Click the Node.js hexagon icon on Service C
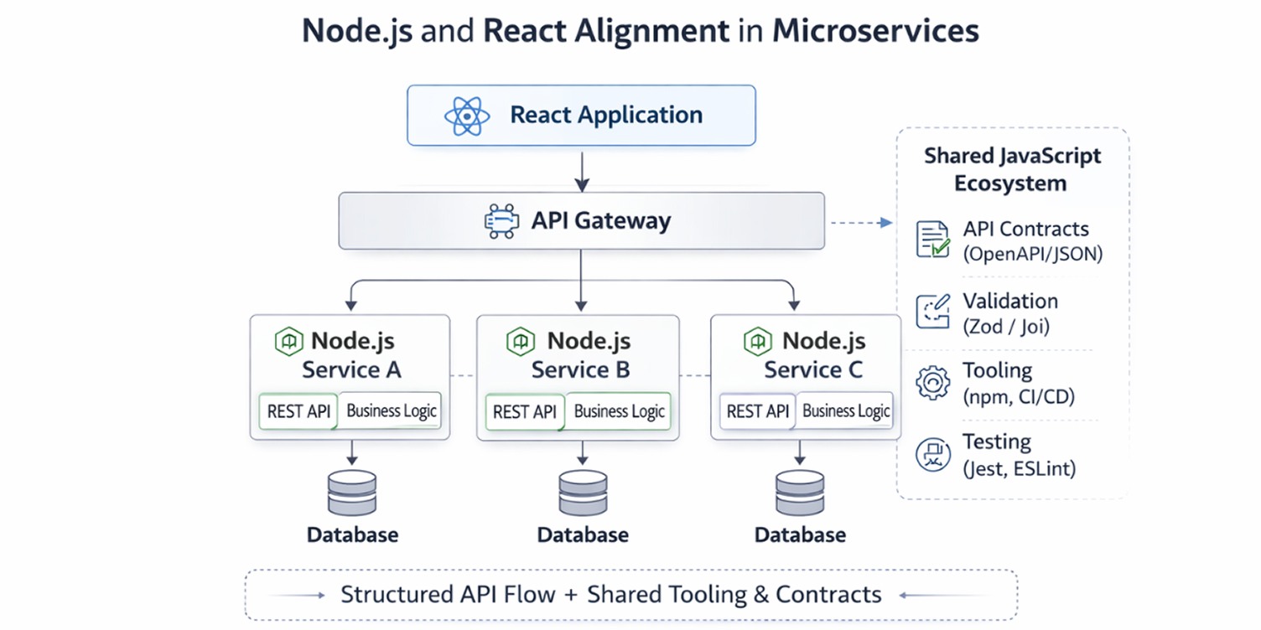Screen dimensions: 1261x630 pyautogui.click(x=756, y=341)
